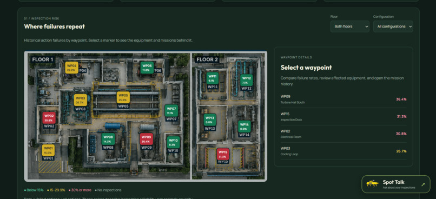The width and height of the screenshot is (436, 199).
Task: Select the WP08 waypoint marker
Action: tap(108, 139)
